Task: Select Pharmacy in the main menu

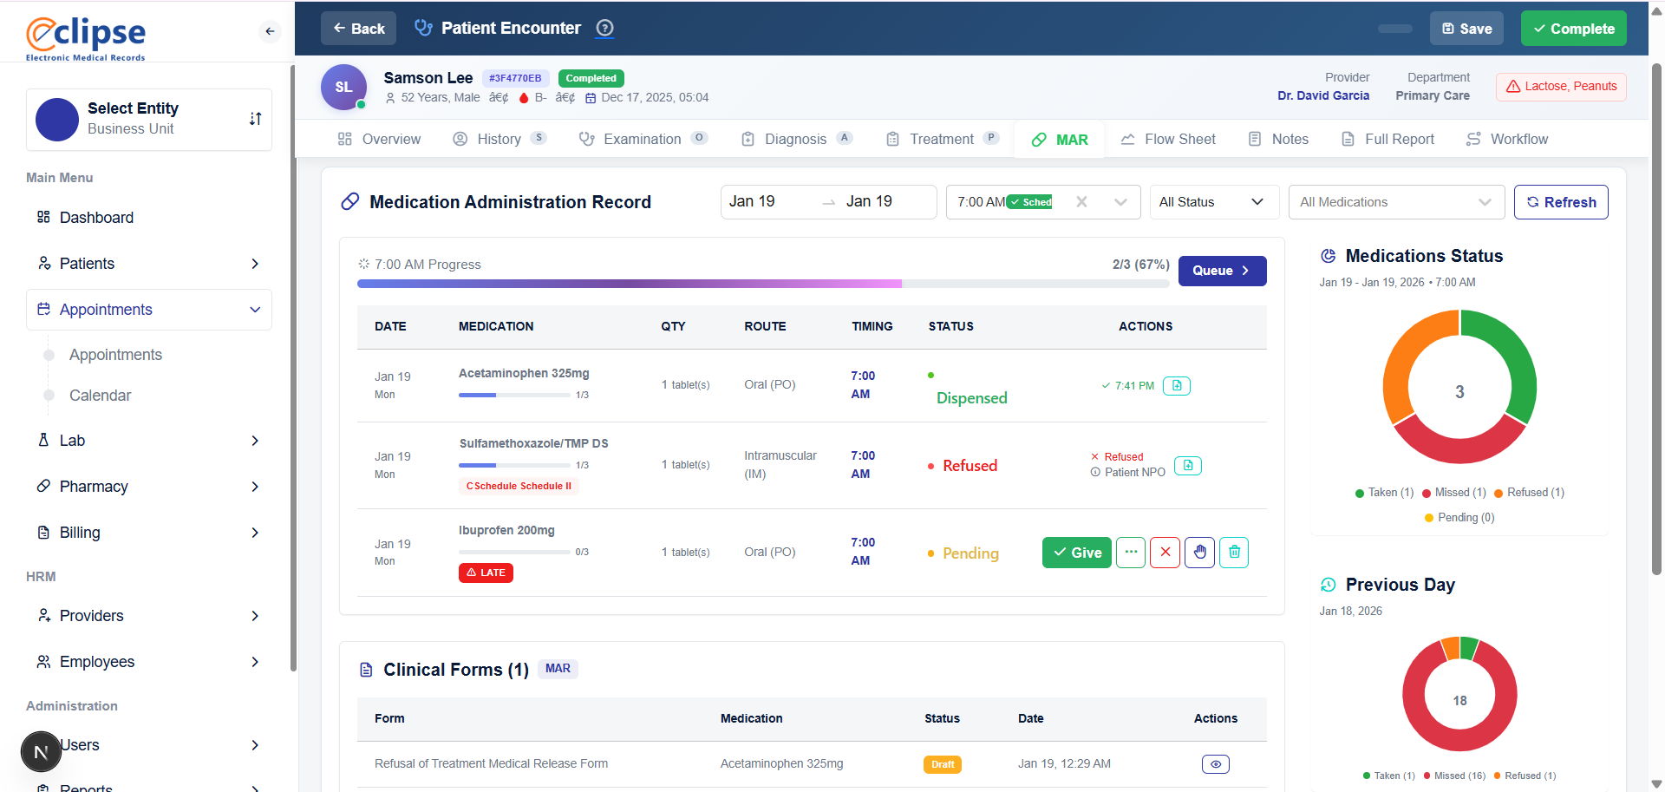Action: [94, 487]
